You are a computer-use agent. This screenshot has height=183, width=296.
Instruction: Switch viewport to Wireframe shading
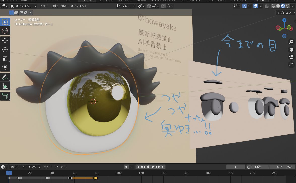tap(273, 6)
